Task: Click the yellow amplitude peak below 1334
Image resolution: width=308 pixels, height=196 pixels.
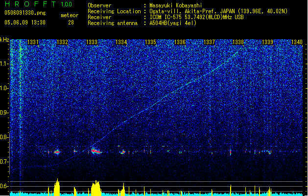Action: (x=122, y=190)
